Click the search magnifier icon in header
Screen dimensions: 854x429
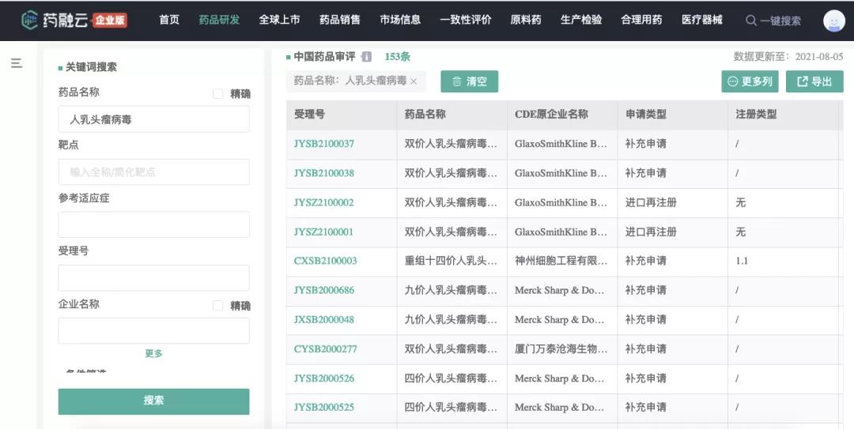tap(750, 21)
